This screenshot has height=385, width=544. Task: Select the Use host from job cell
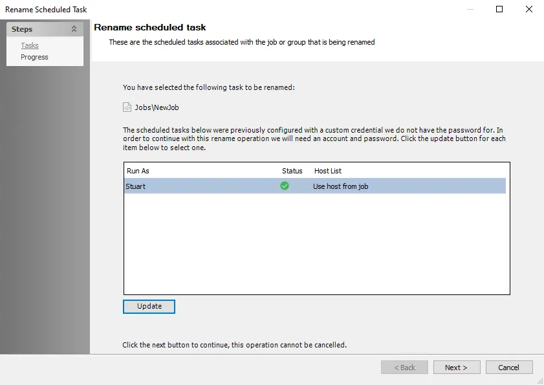pyautogui.click(x=341, y=186)
